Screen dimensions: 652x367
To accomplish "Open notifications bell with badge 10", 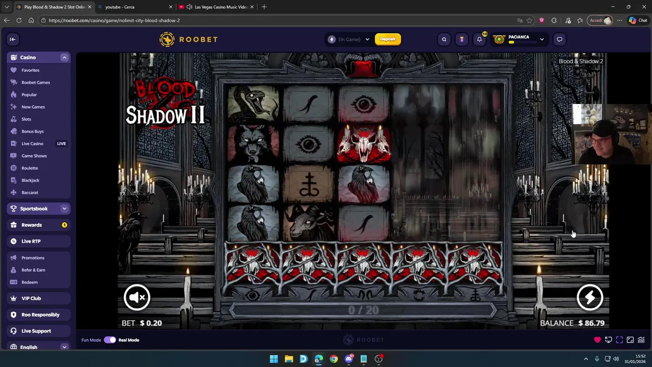I will 479,39.
